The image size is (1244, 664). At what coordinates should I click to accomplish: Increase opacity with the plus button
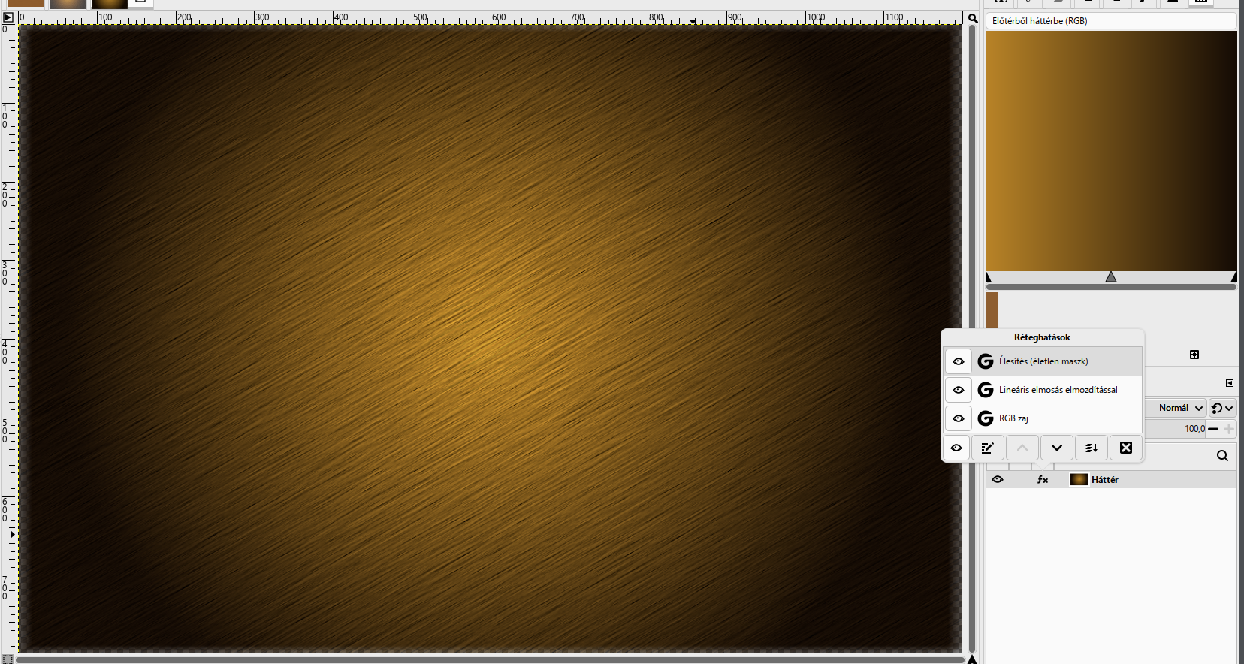click(x=1229, y=429)
